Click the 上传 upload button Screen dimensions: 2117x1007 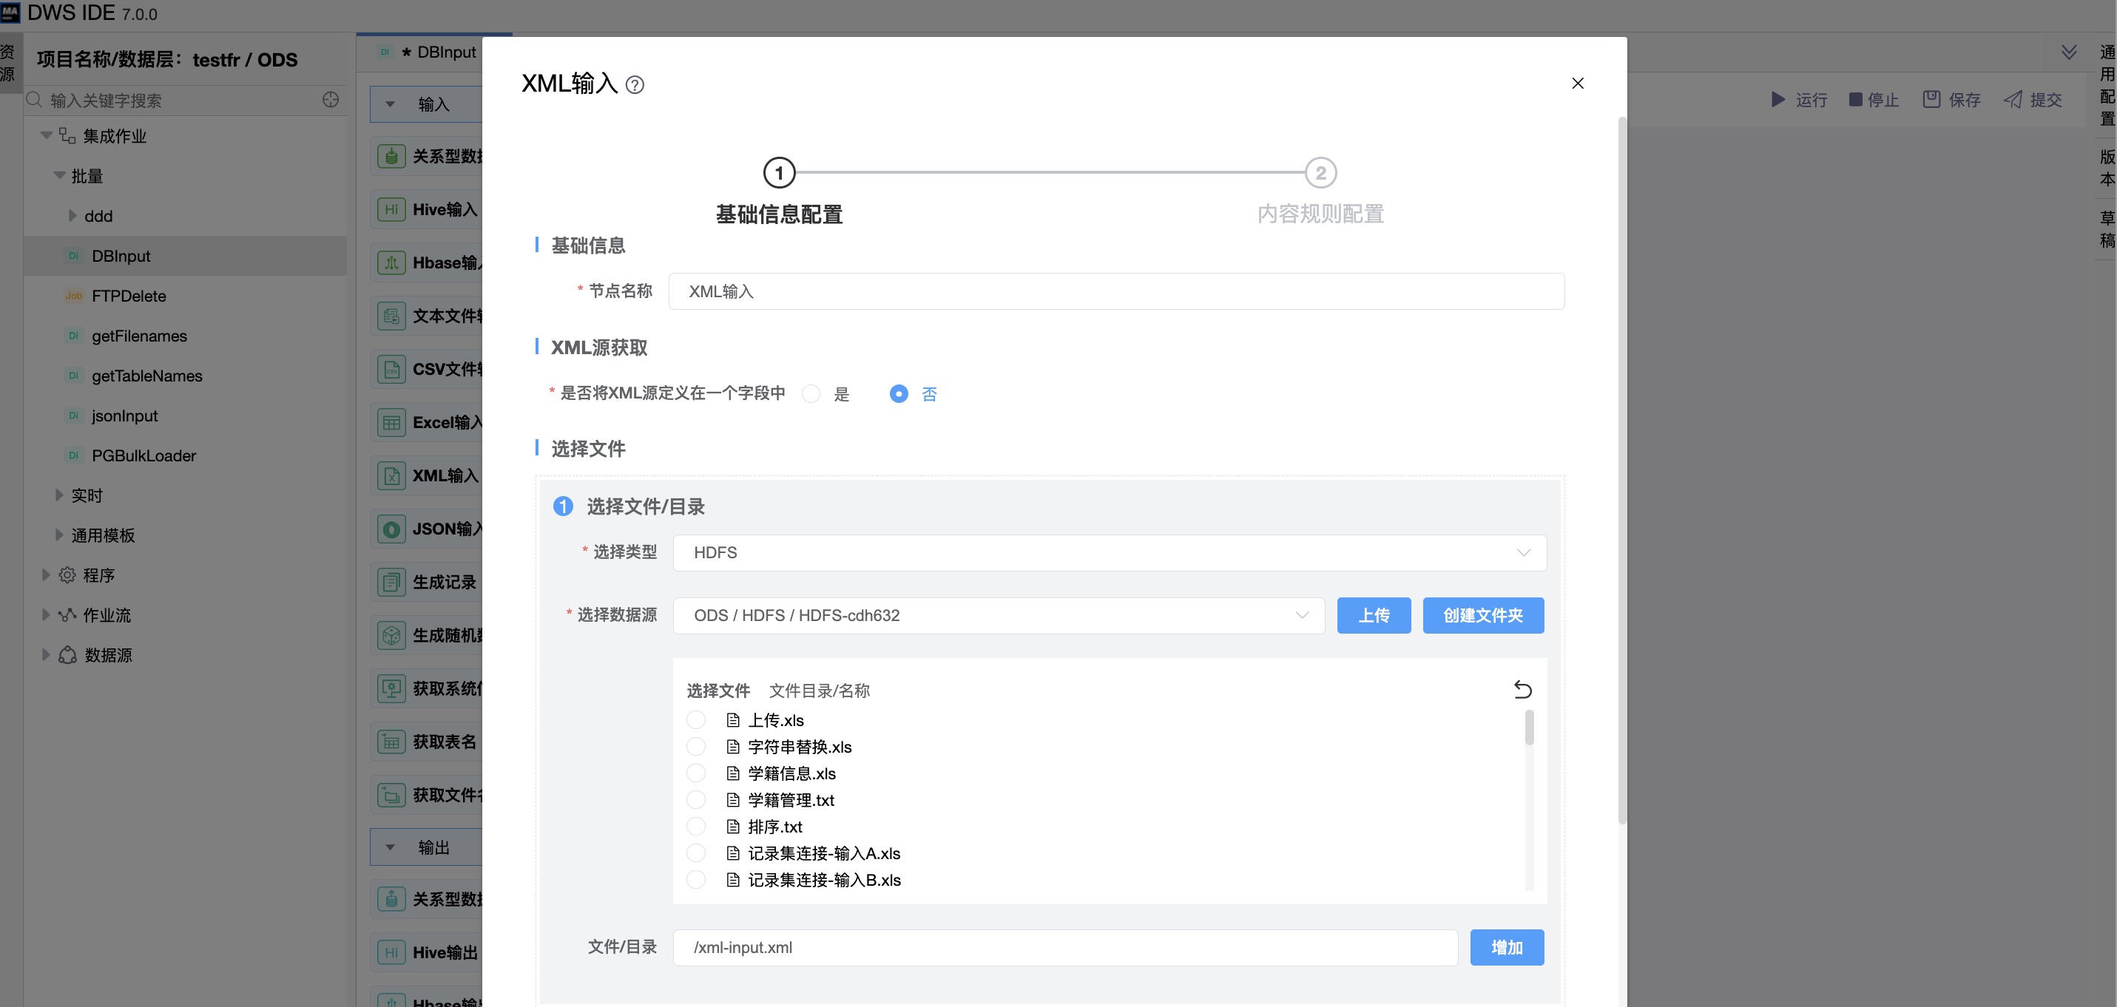(1374, 615)
